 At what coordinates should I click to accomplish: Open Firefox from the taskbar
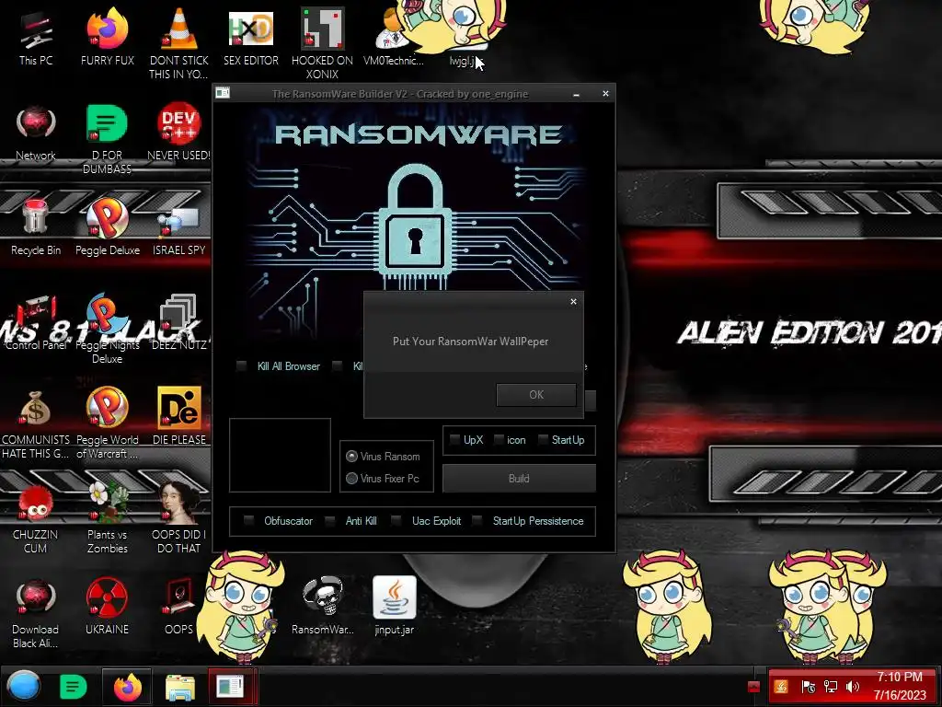pyautogui.click(x=127, y=687)
